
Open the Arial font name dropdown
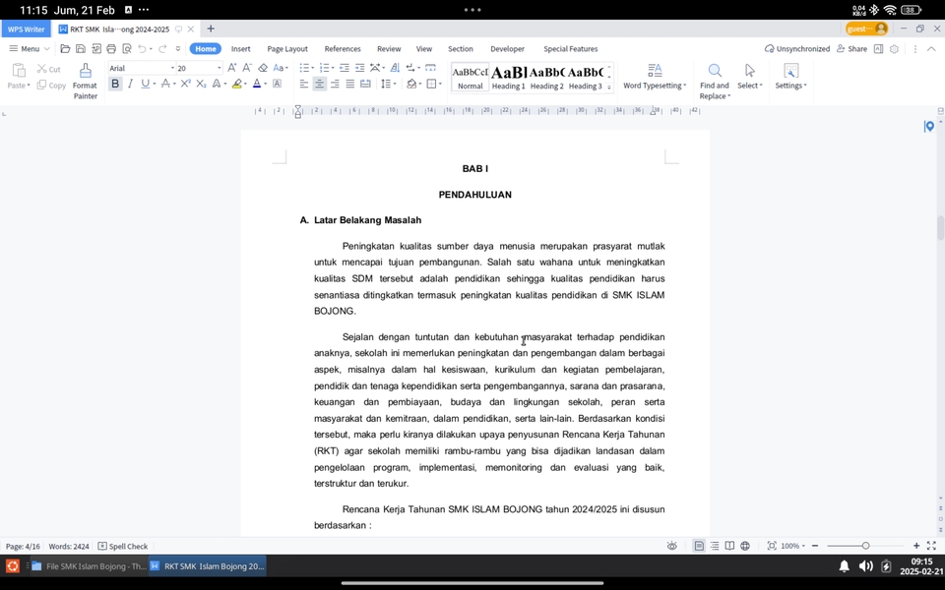pos(172,68)
